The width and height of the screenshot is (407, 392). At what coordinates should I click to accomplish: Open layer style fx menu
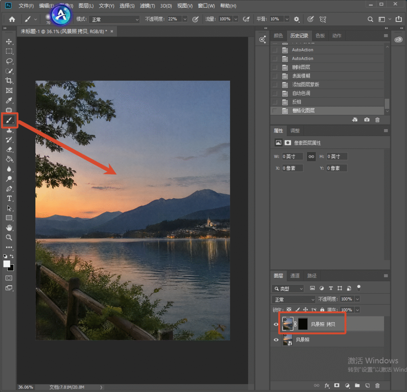coord(327,386)
